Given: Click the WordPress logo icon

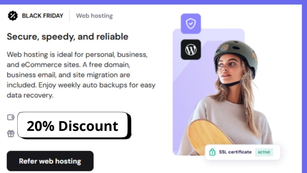Looking at the screenshot, I should point(191,49).
